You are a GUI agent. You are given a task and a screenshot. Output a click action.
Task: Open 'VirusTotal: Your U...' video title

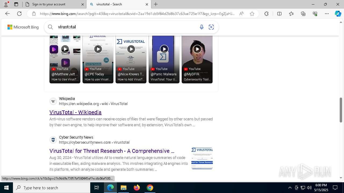164,79
